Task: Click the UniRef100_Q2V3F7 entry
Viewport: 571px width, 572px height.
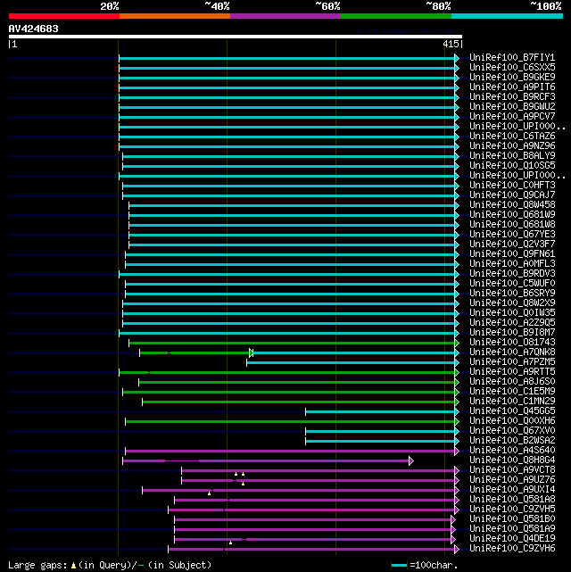Action: click(x=512, y=244)
